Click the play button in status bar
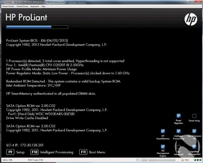Screen dimensions: 203x163 click(x=143, y=160)
